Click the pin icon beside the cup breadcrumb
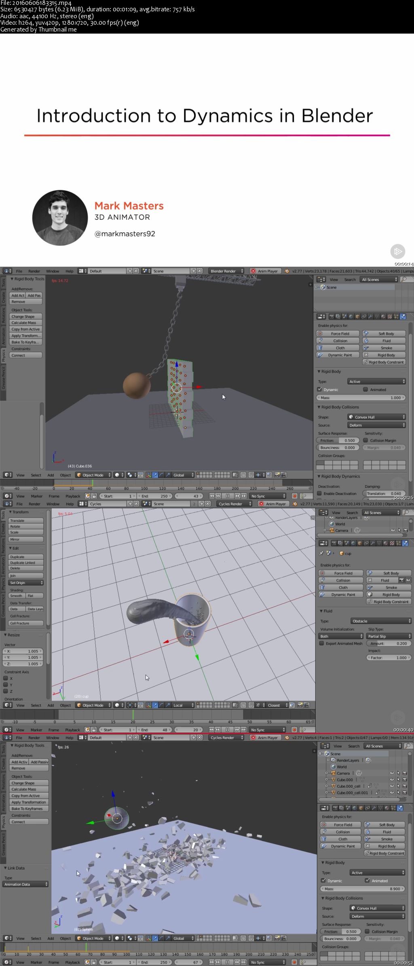Viewport: 414px width, 966px height. click(321, 553)
